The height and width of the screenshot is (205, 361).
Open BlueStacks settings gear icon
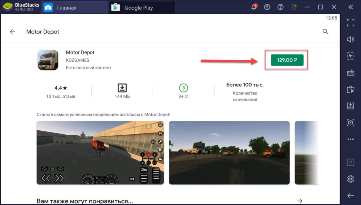[350, 179]
